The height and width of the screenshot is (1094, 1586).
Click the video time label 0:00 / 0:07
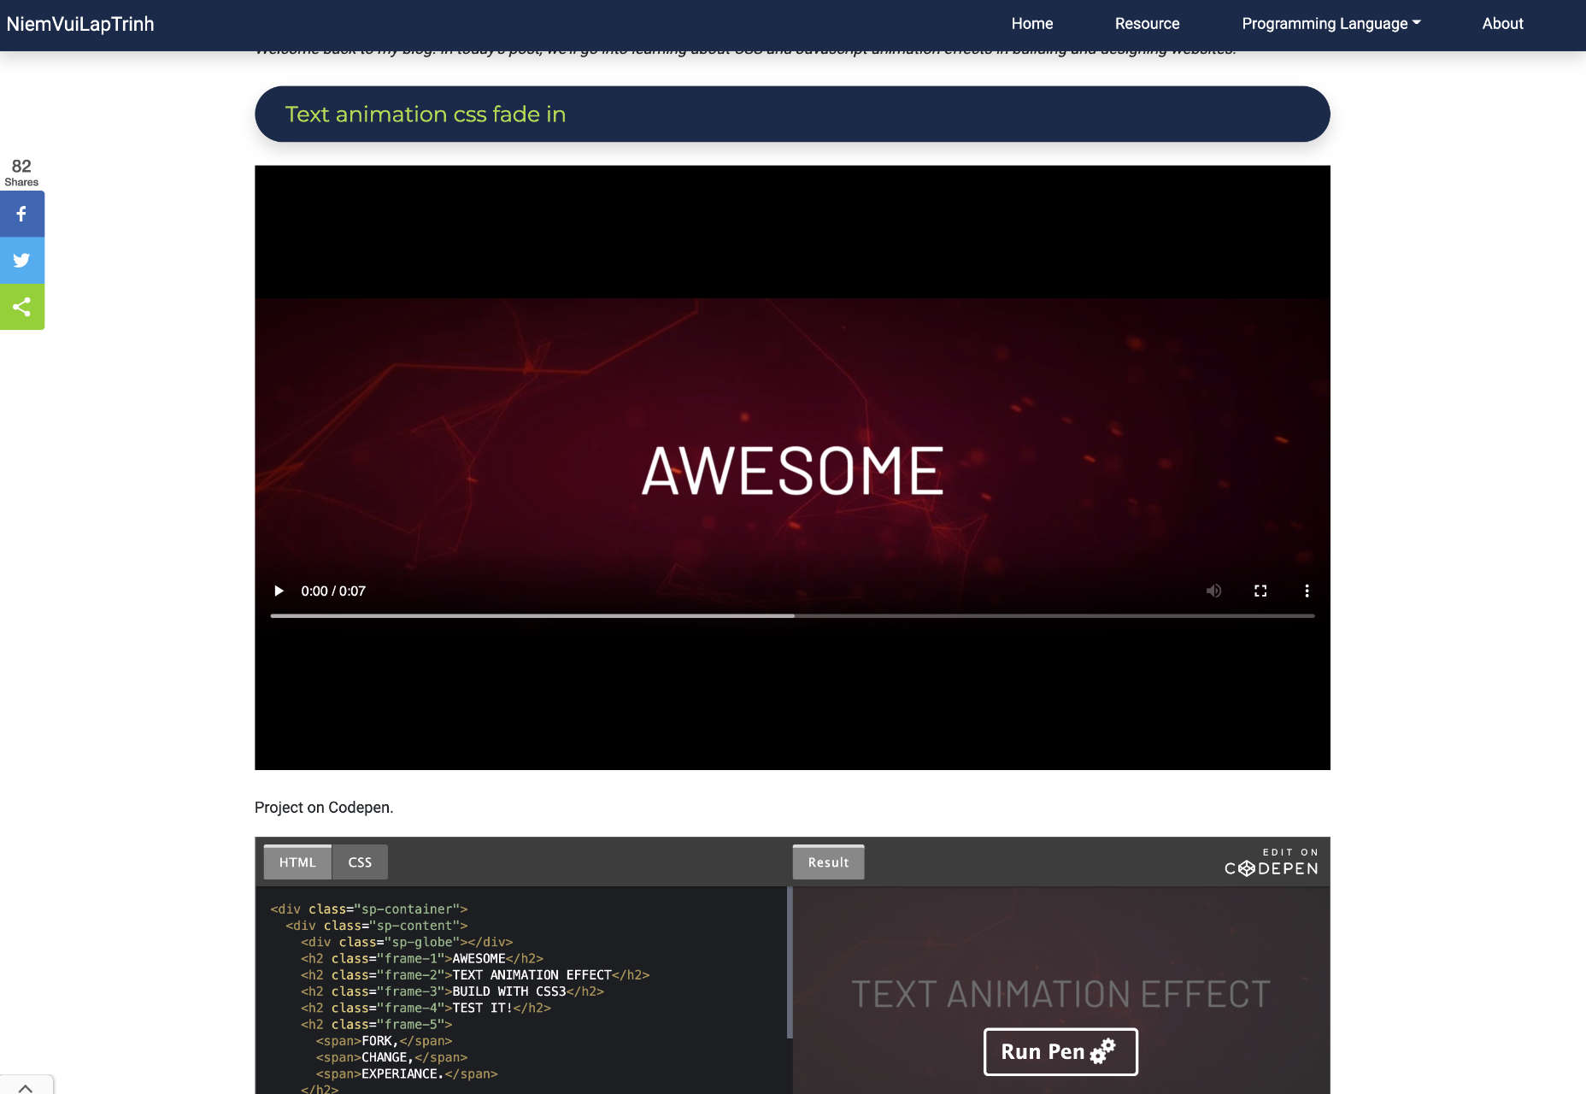[x=333, y=591]
